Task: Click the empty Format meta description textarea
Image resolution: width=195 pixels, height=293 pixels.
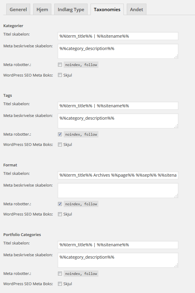Action: click(118, 191)
